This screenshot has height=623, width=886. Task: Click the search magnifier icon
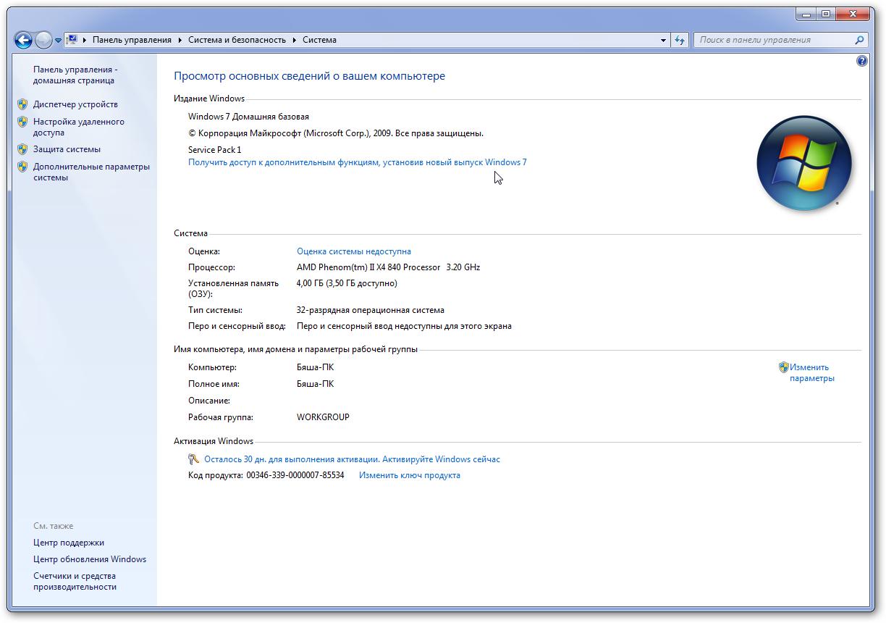click(859, 41)
